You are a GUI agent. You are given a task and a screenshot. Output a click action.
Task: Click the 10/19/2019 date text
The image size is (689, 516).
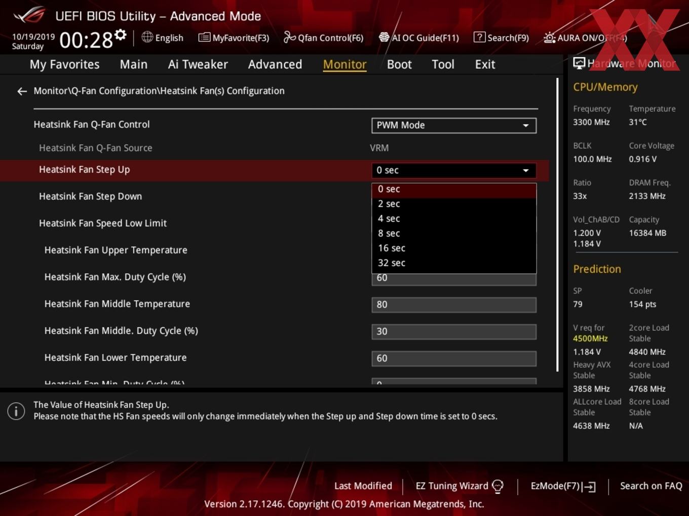pyautogui.click(x=33, y=37)
